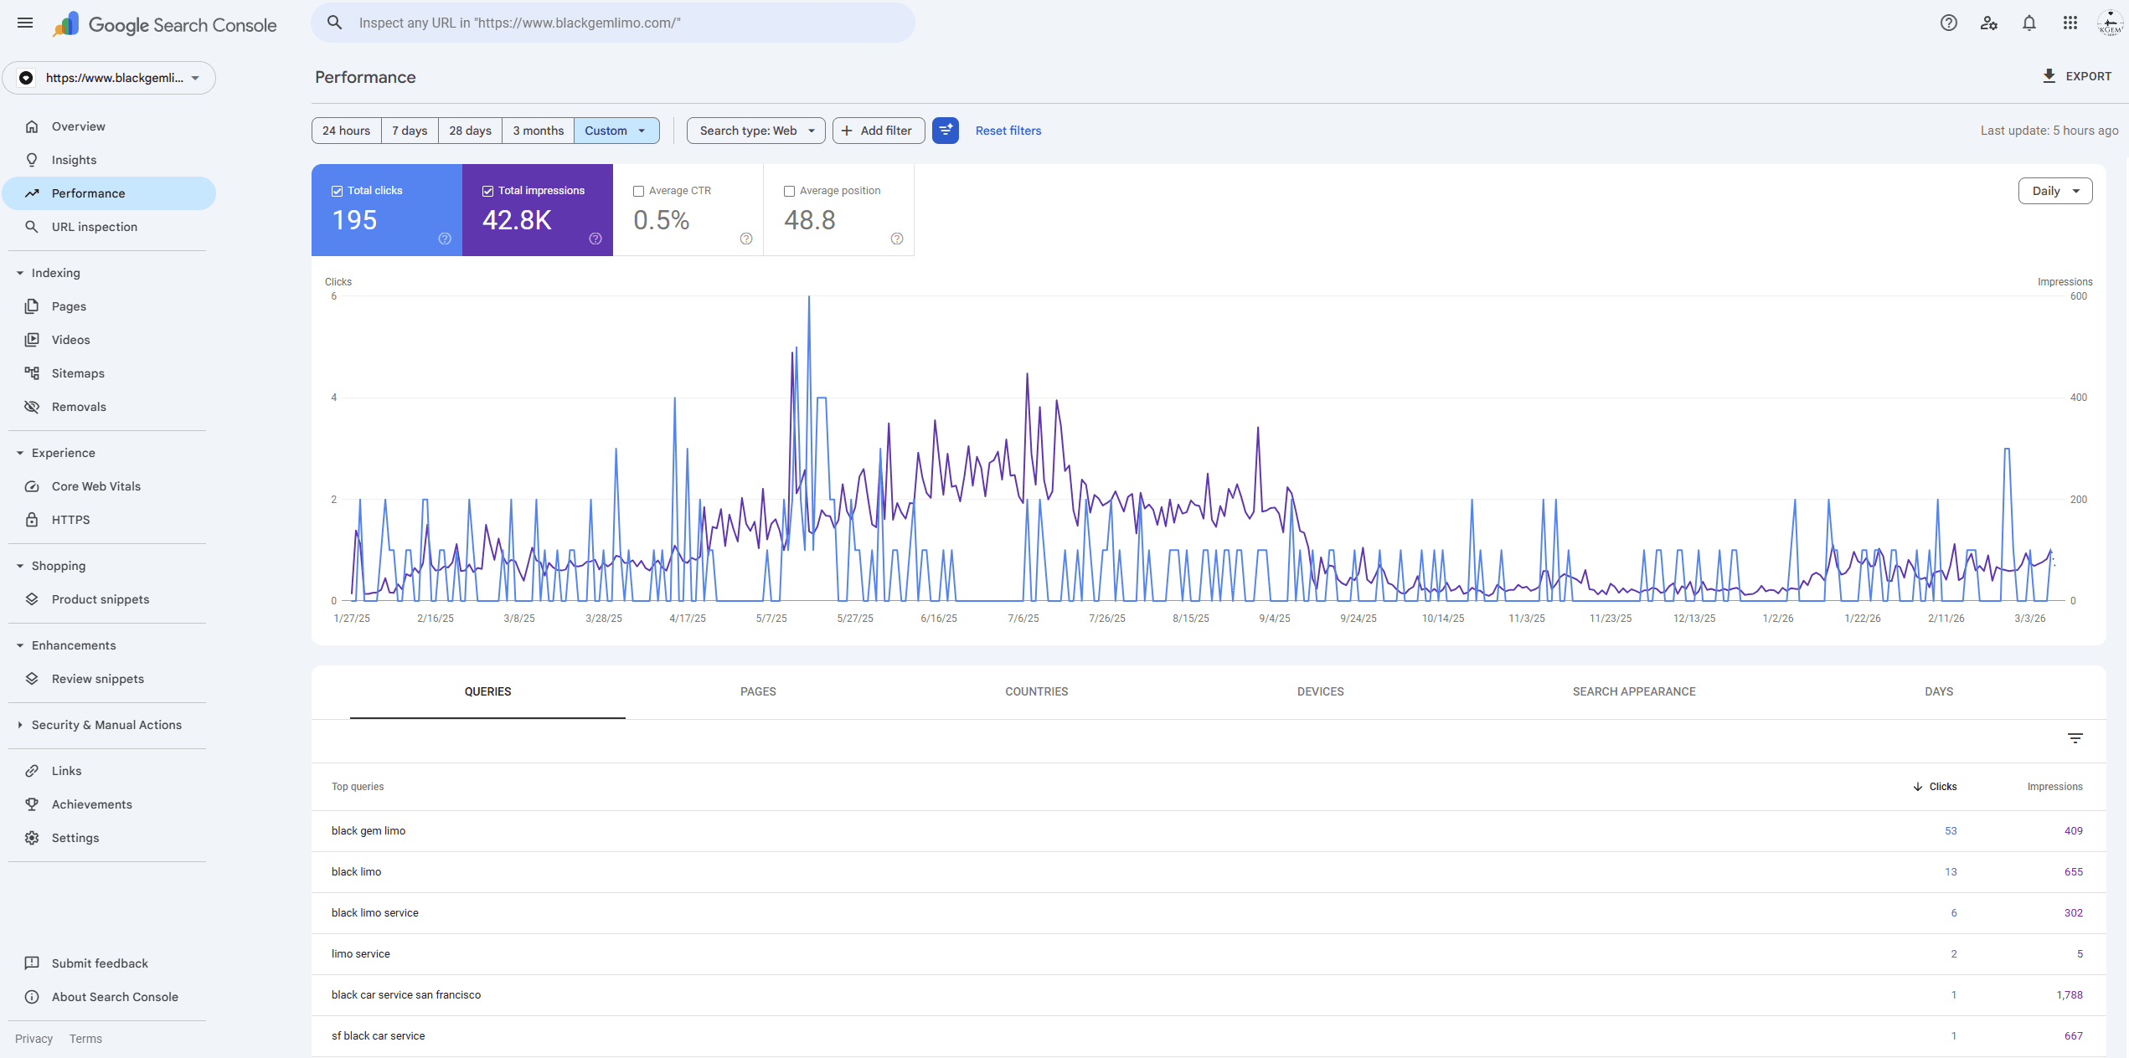Select the 28 days date range
Viewport: 2129px width, 1058px height.
[469, 131]
